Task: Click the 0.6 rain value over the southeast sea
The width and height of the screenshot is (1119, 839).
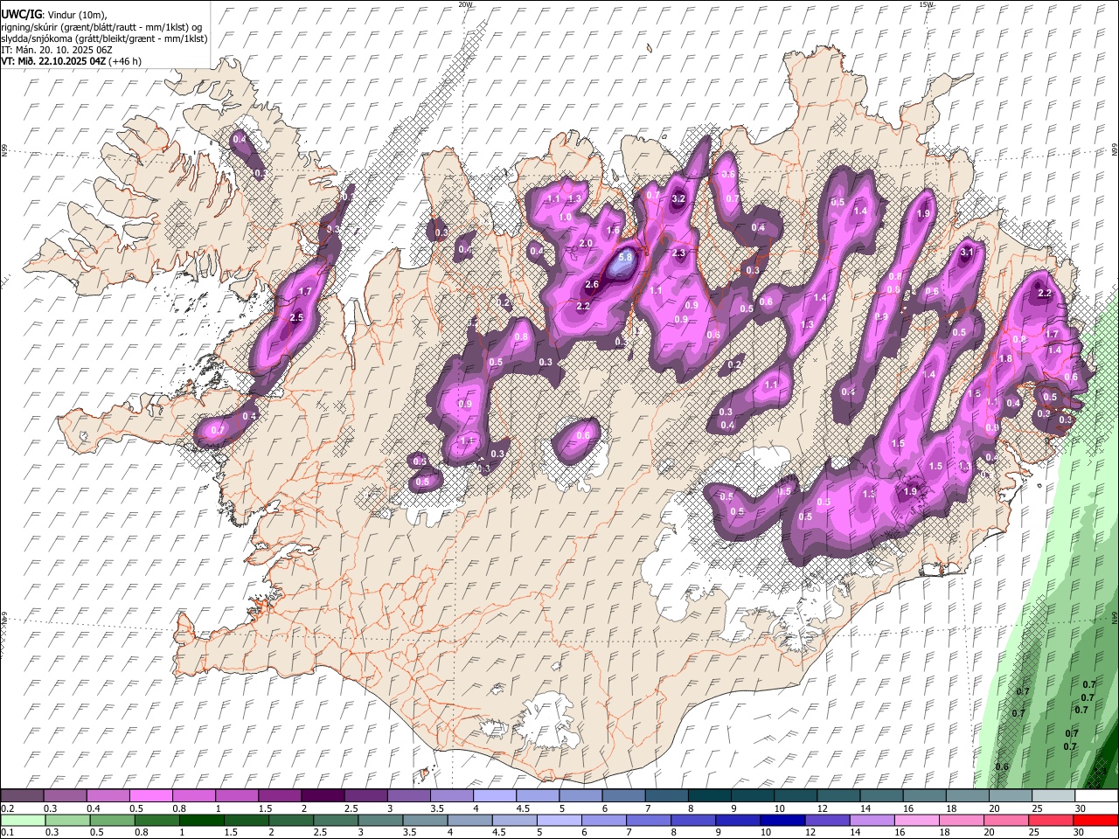Action: 1002,767
